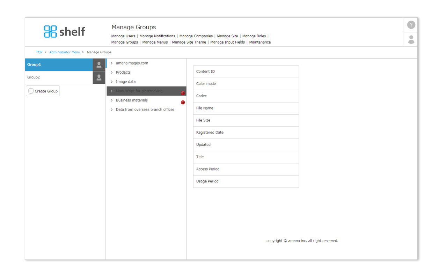Click the Updated field row
The height and width of the screenshot is (279, 447).
coord(246,145)
